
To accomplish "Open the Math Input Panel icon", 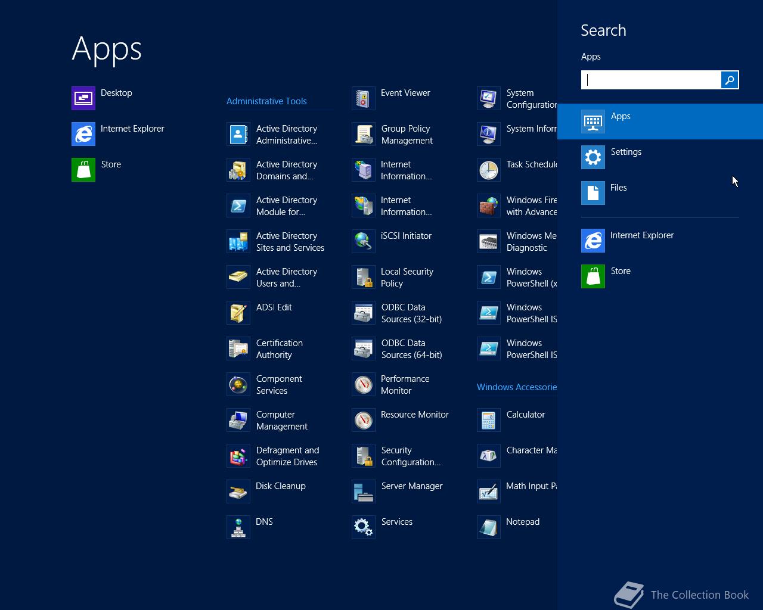I will pyautogui.click(x=489, y=491).
